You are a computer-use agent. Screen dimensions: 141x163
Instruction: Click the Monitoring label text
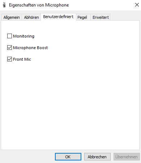[x=24, y=36]
